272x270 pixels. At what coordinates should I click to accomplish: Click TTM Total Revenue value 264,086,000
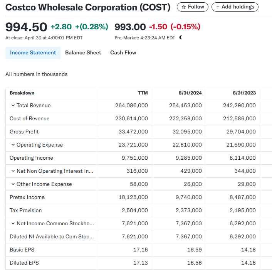(131, 105)
